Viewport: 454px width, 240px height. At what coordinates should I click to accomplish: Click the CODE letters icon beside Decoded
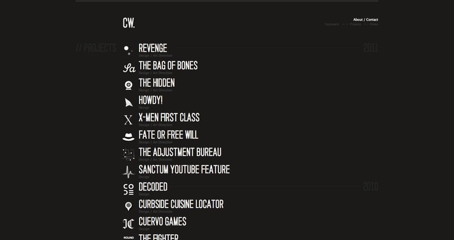coord(129,189)
